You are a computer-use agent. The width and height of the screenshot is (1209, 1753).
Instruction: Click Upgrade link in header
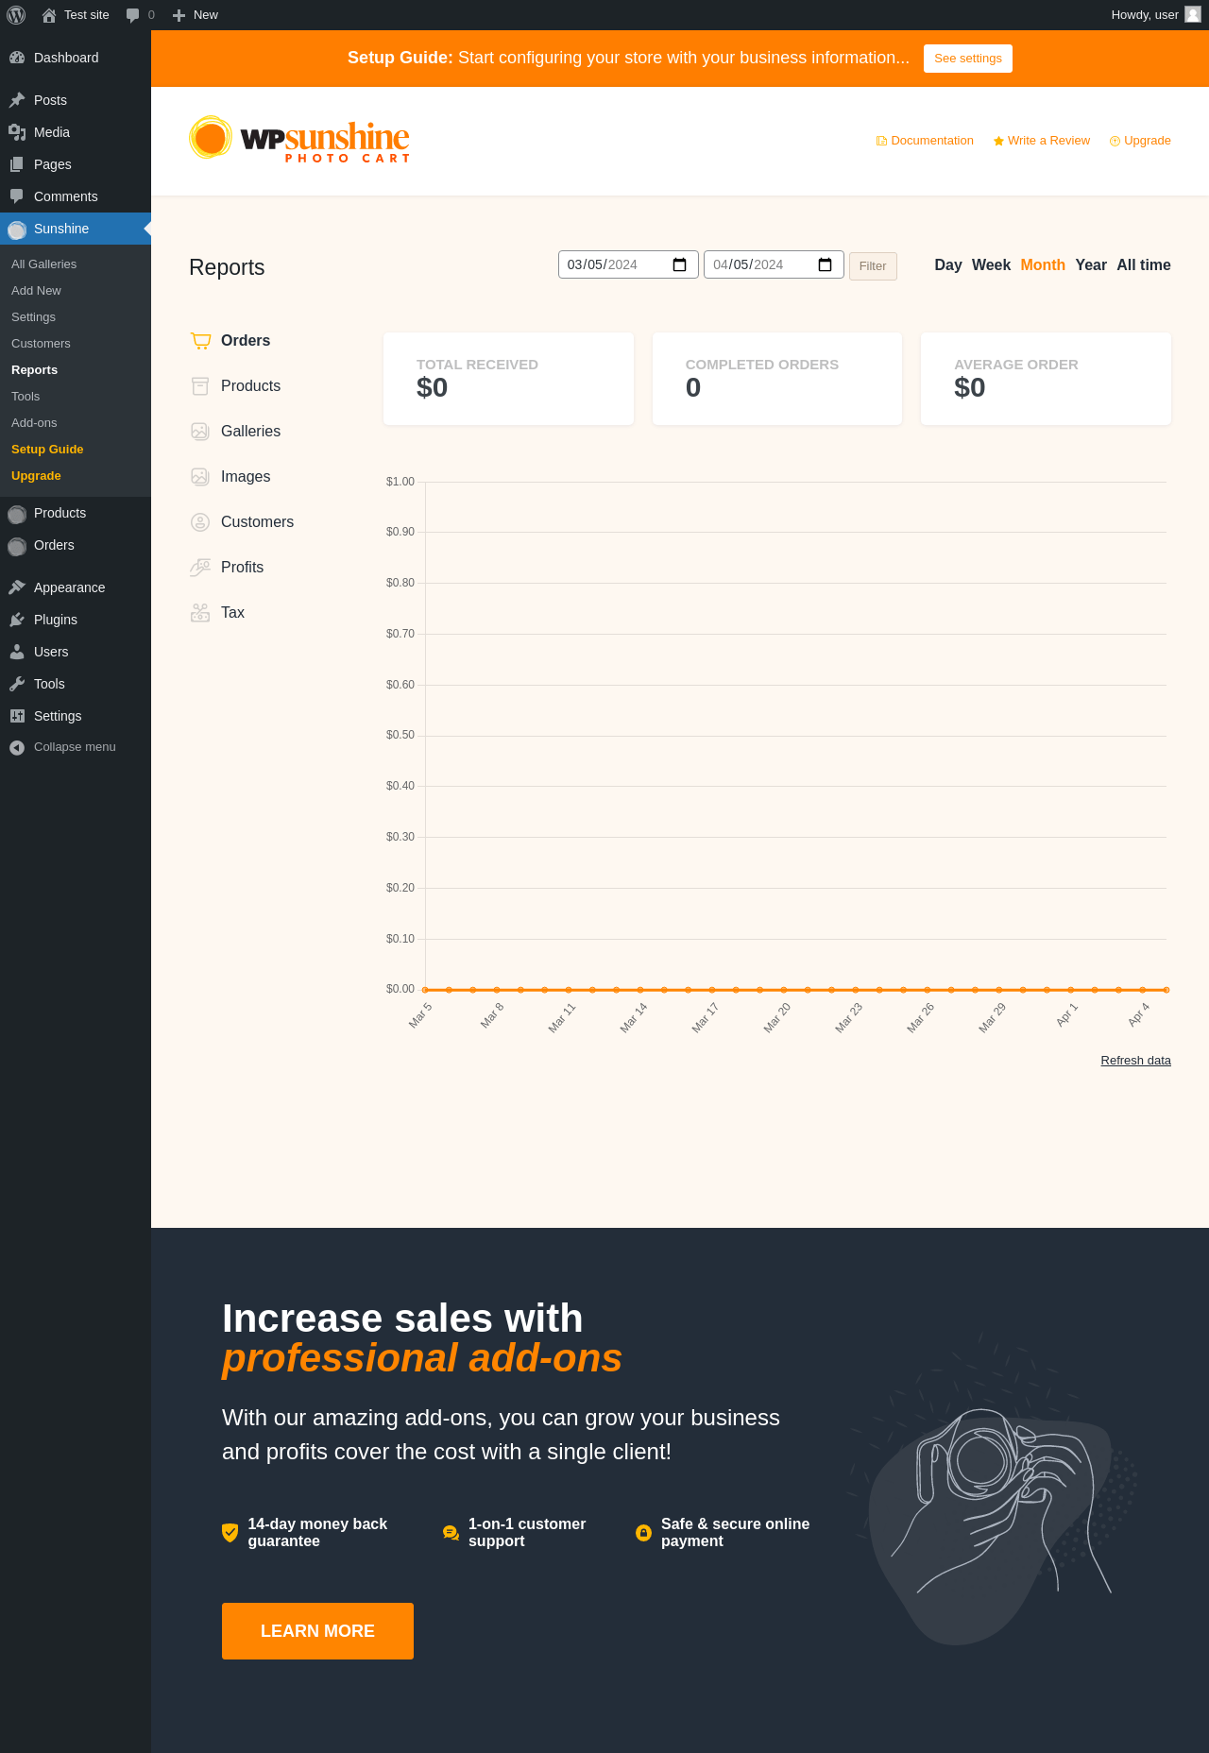pyautogui.click(x=1140, y=141)
